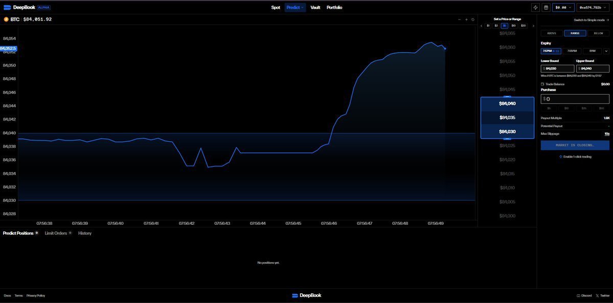Click the $84,051.92 BTC price text
Viewport: 613px width, 303px height.
point(37,19)
